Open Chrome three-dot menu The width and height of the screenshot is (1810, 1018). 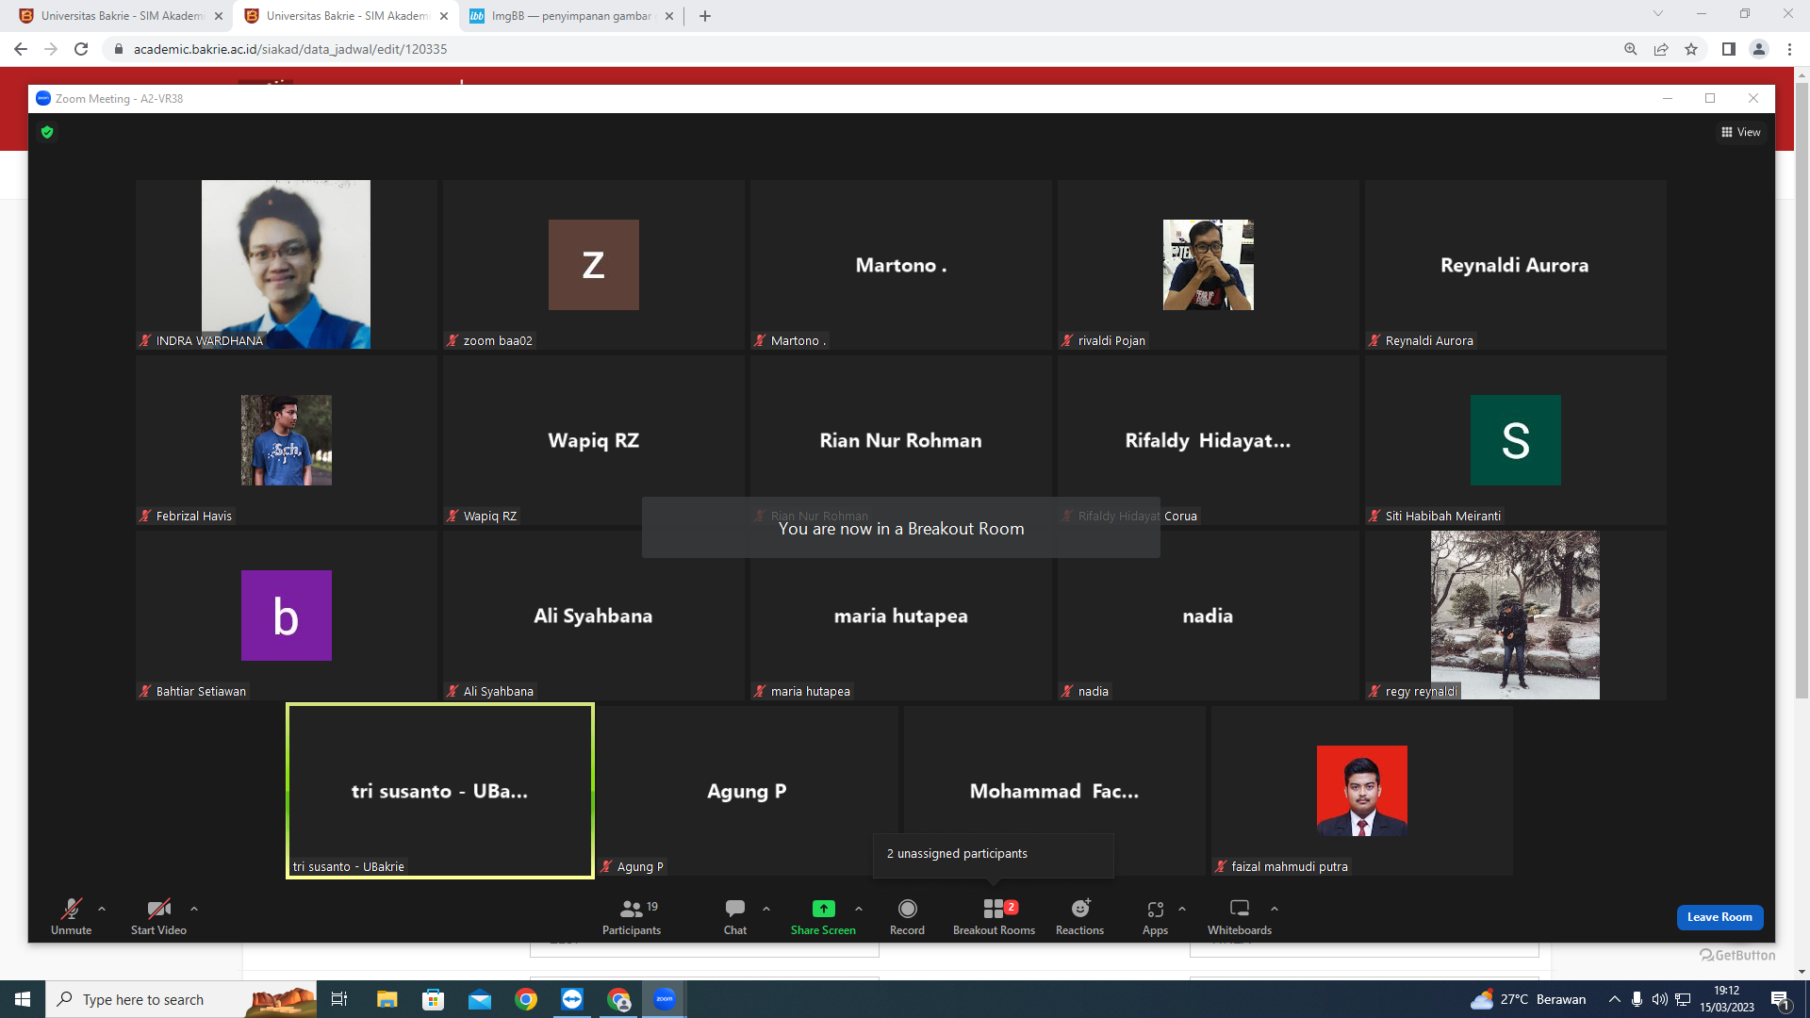[x=1789, y=49]
